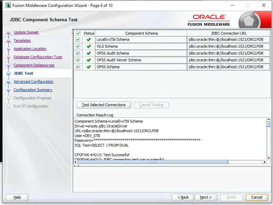Jump to Advanced Configuration step

click(x=33, y=82)
